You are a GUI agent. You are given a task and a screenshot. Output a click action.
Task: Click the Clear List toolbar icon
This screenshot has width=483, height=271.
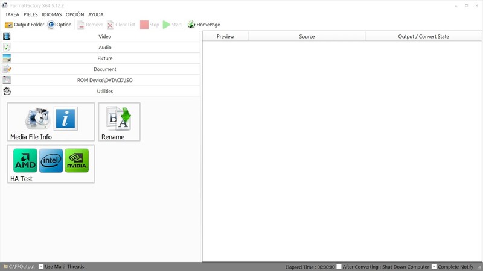[x=110, y=25]
